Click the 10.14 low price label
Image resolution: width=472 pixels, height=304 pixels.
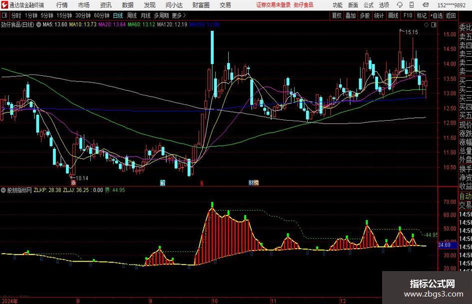click(82, 178)
